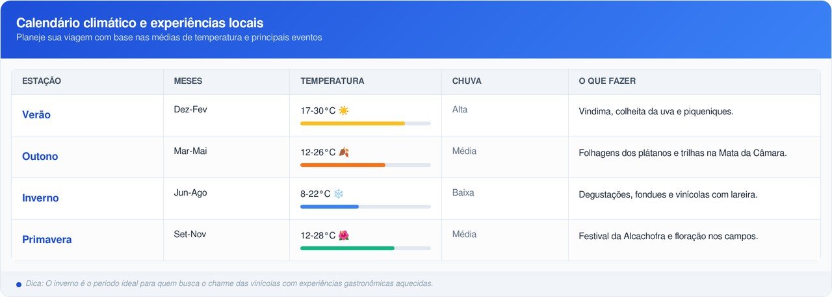Viewport: 832px width, 297px height.
Task: Click the MESES column header
Action: 188,81
